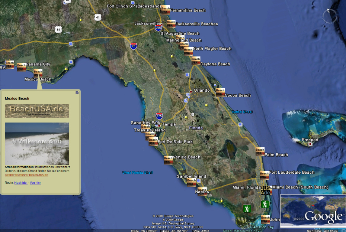This screenshot has height=232, width=346.
Task: Click the 'Sand Key Park' label
Action: [145, 123]
